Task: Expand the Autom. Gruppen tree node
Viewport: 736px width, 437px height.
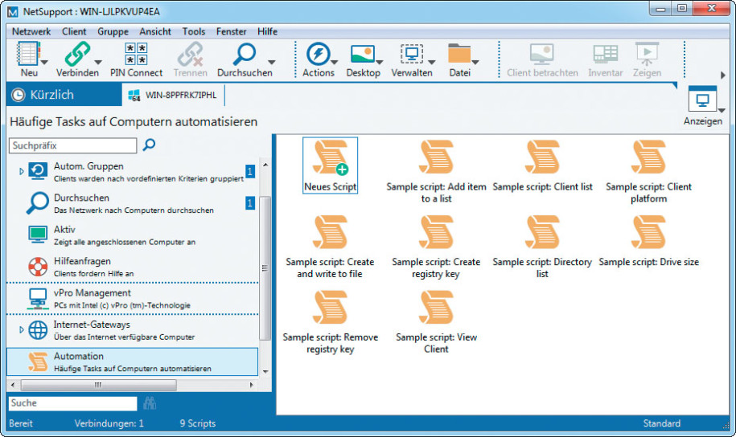Action: pyautogui.click(x=21, y=172)
